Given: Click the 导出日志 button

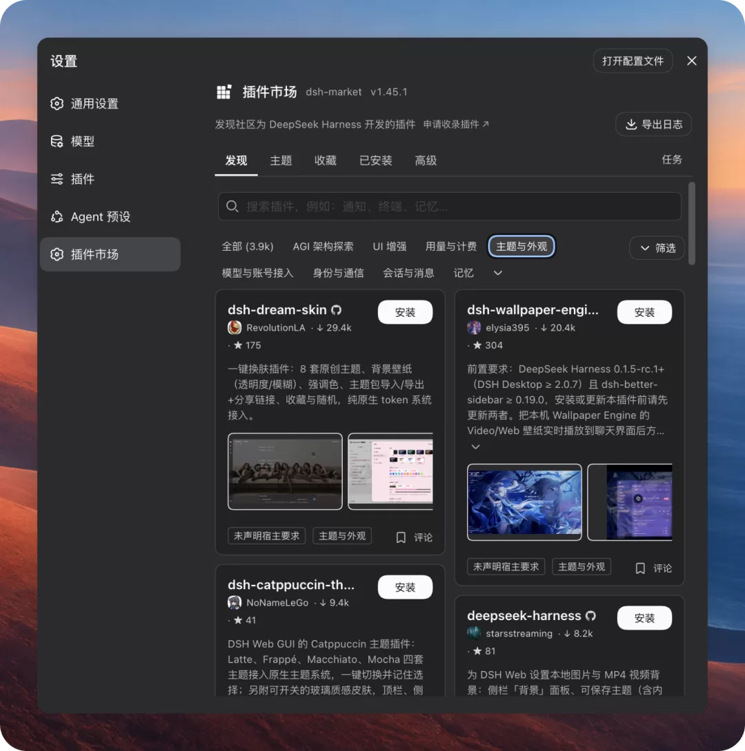Looking at the screenshot, I should pyautogui.click(x=653, y=125).
